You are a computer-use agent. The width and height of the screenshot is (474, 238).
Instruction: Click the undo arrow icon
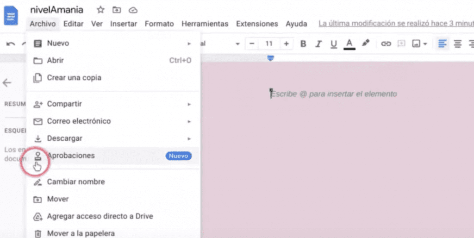(x=10, y=44)
